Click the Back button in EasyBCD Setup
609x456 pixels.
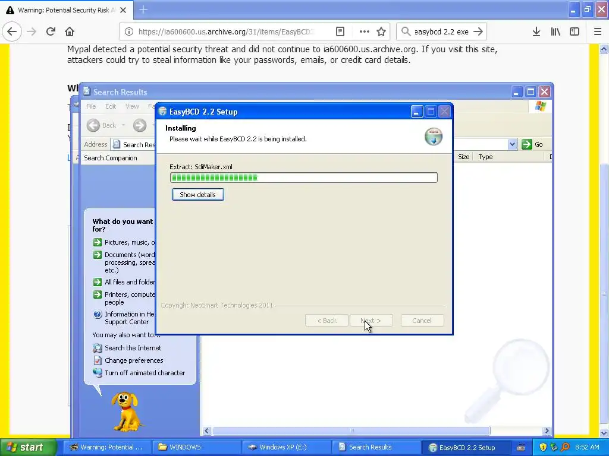coord(327,321)
